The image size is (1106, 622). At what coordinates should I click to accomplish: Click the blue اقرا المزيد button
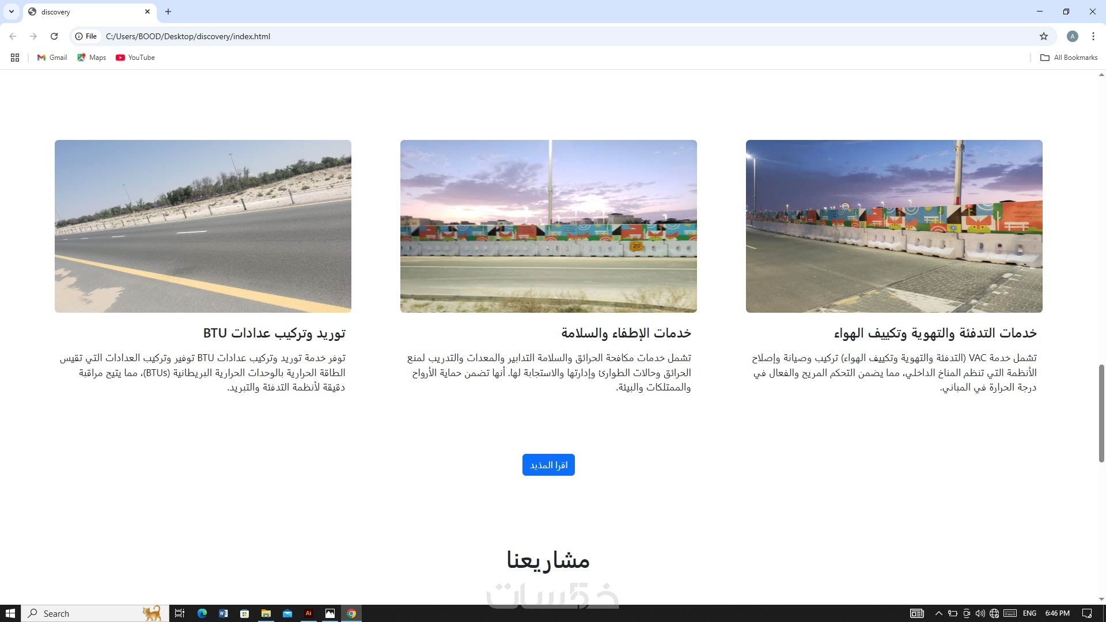click(x=548, y=465)
